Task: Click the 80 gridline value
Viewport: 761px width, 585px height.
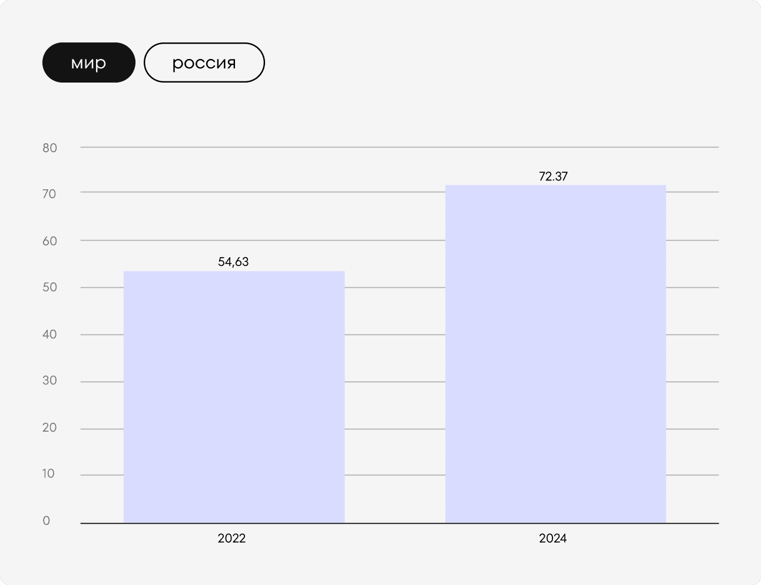Action: point(50,147)
